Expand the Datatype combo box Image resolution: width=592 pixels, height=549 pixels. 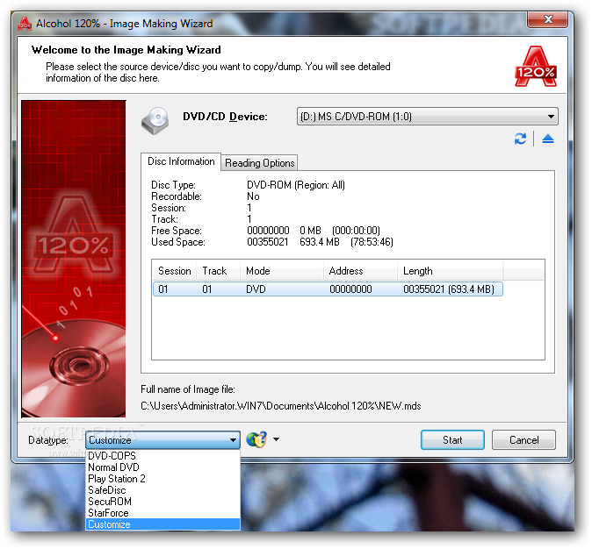[162, 440]
